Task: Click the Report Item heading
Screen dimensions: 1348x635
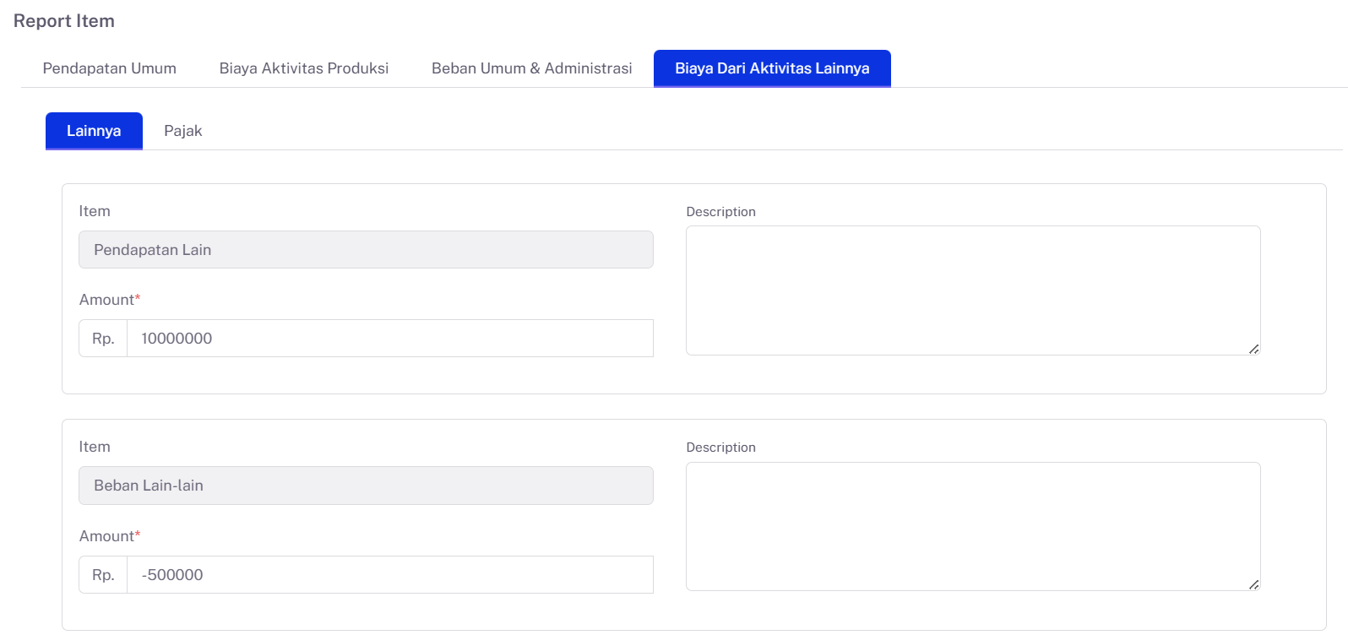Action: pos(64,21)
